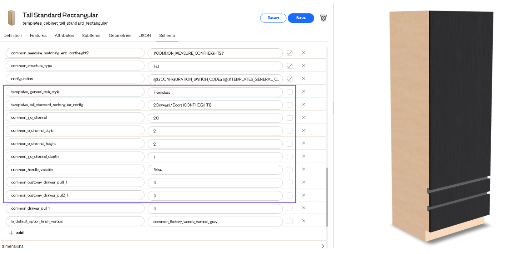Tick the common_drawer_pull_1 checkbox

pyautogui.click(x=290, y=208)
